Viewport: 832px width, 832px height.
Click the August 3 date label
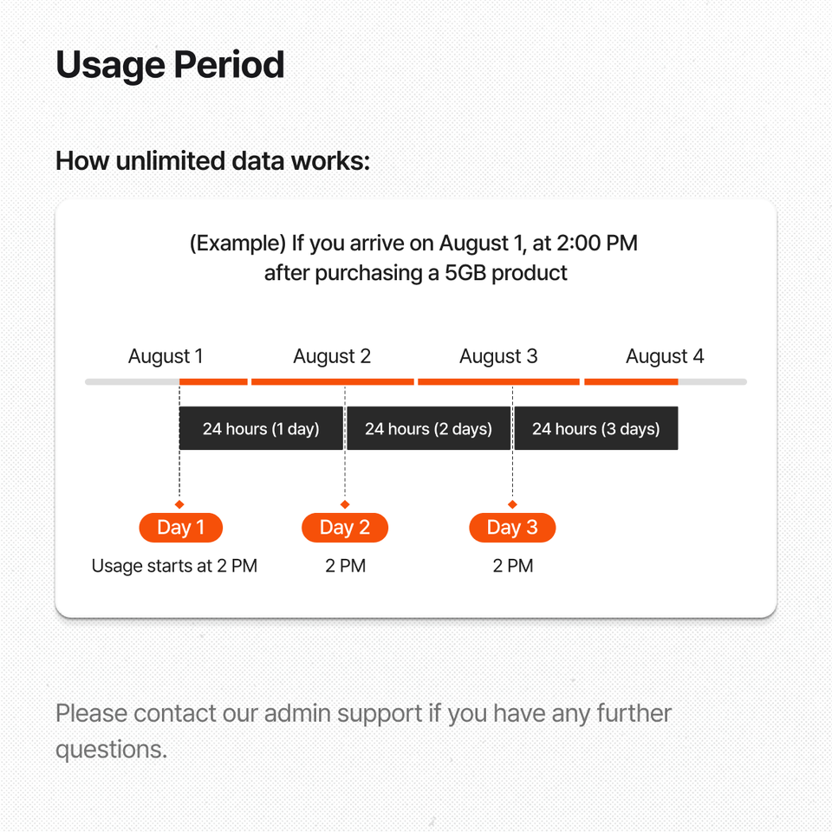click(498, 356)
